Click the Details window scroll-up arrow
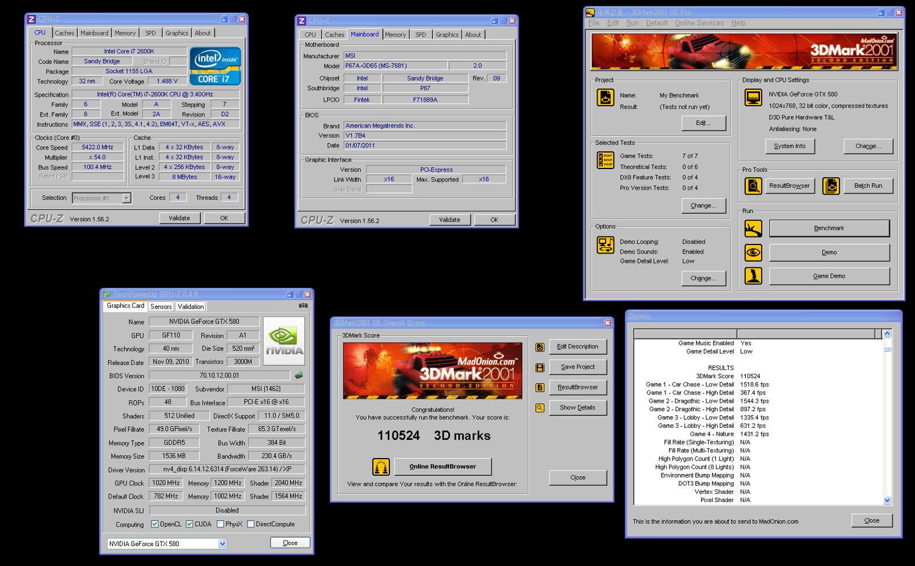The height and width of the screenshot is (566, 915). point(887,334)
